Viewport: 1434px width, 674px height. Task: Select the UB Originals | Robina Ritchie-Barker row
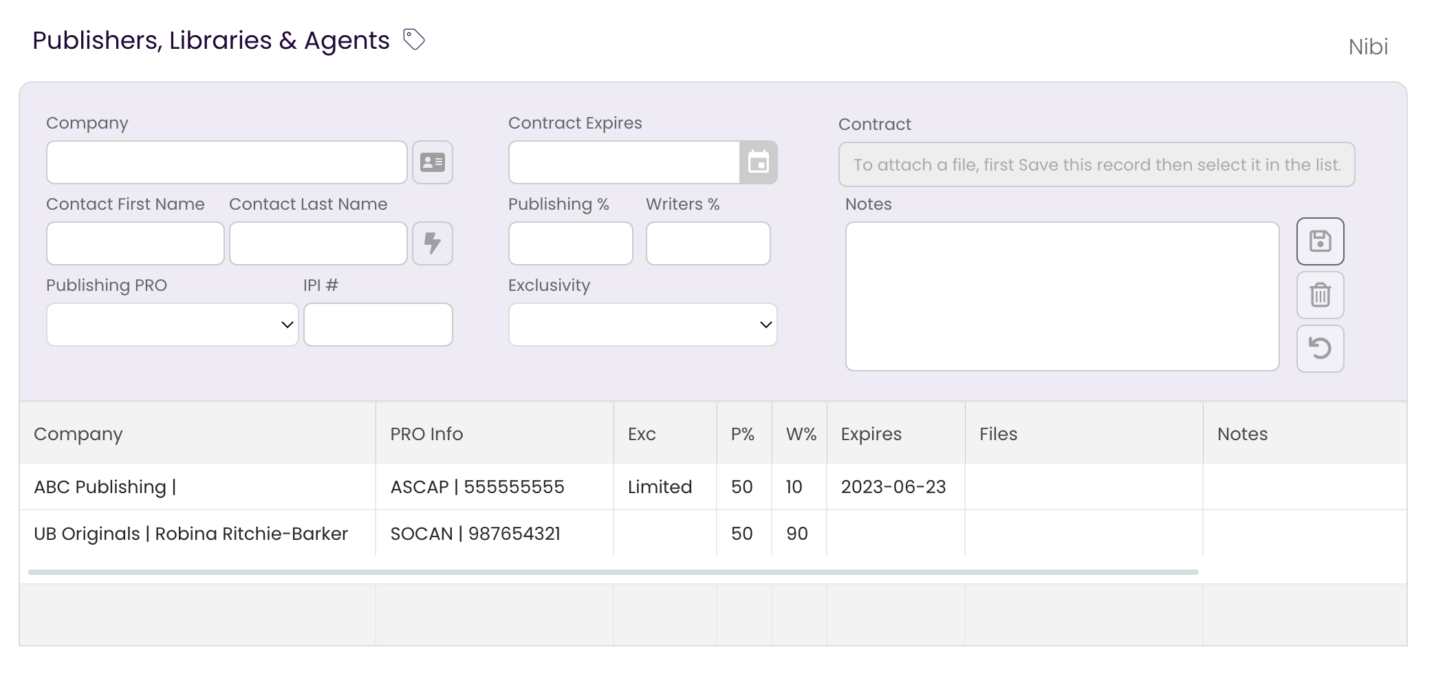pyautogui.click(x=713, y=534)
